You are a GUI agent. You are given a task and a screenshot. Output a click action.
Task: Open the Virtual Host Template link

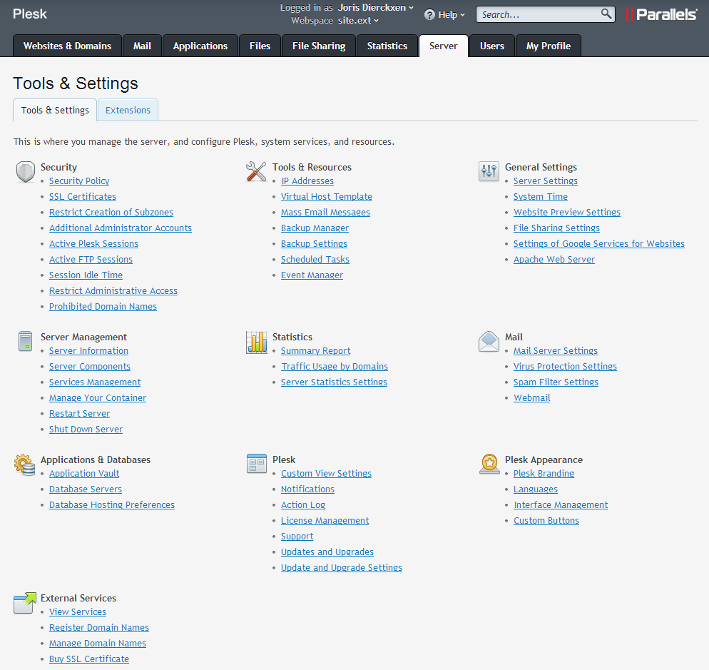(327, 197)
